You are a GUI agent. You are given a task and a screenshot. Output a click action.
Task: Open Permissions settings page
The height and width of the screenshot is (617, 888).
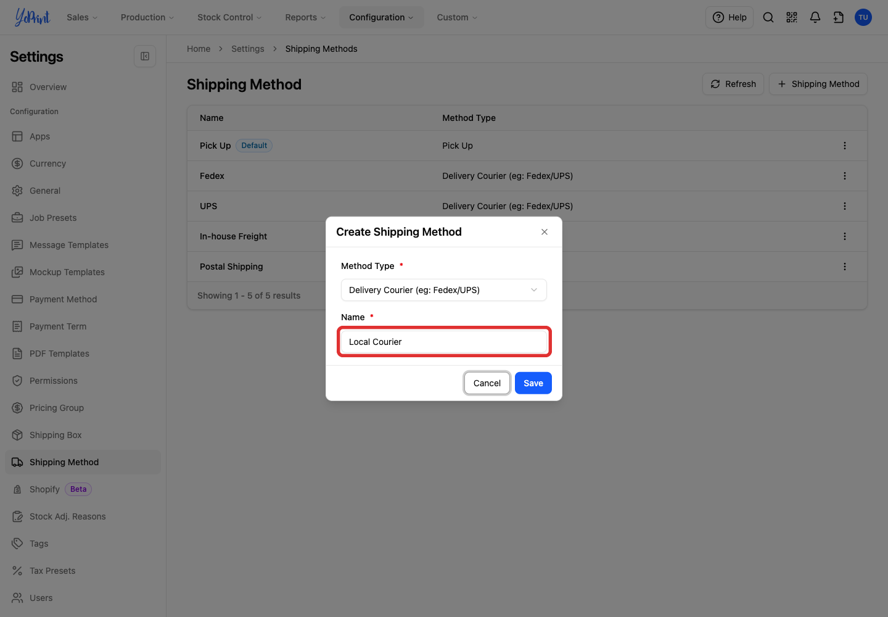coord(83,381)
